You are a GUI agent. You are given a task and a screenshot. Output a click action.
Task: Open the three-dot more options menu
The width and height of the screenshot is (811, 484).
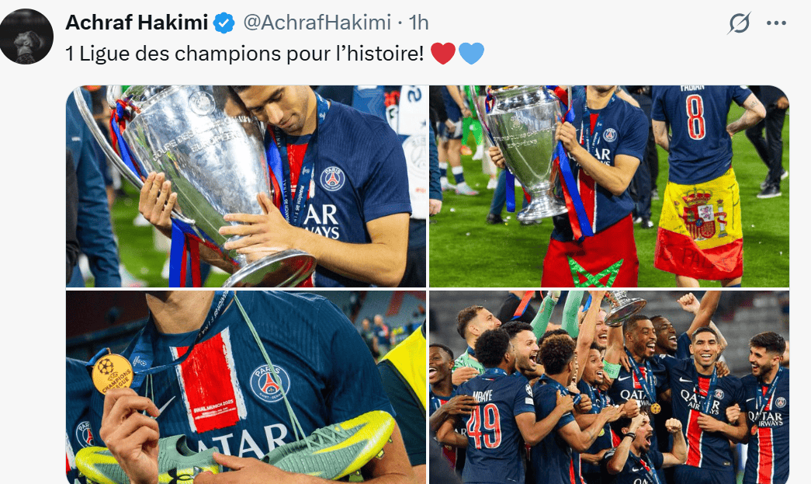(x=776, y=23)
